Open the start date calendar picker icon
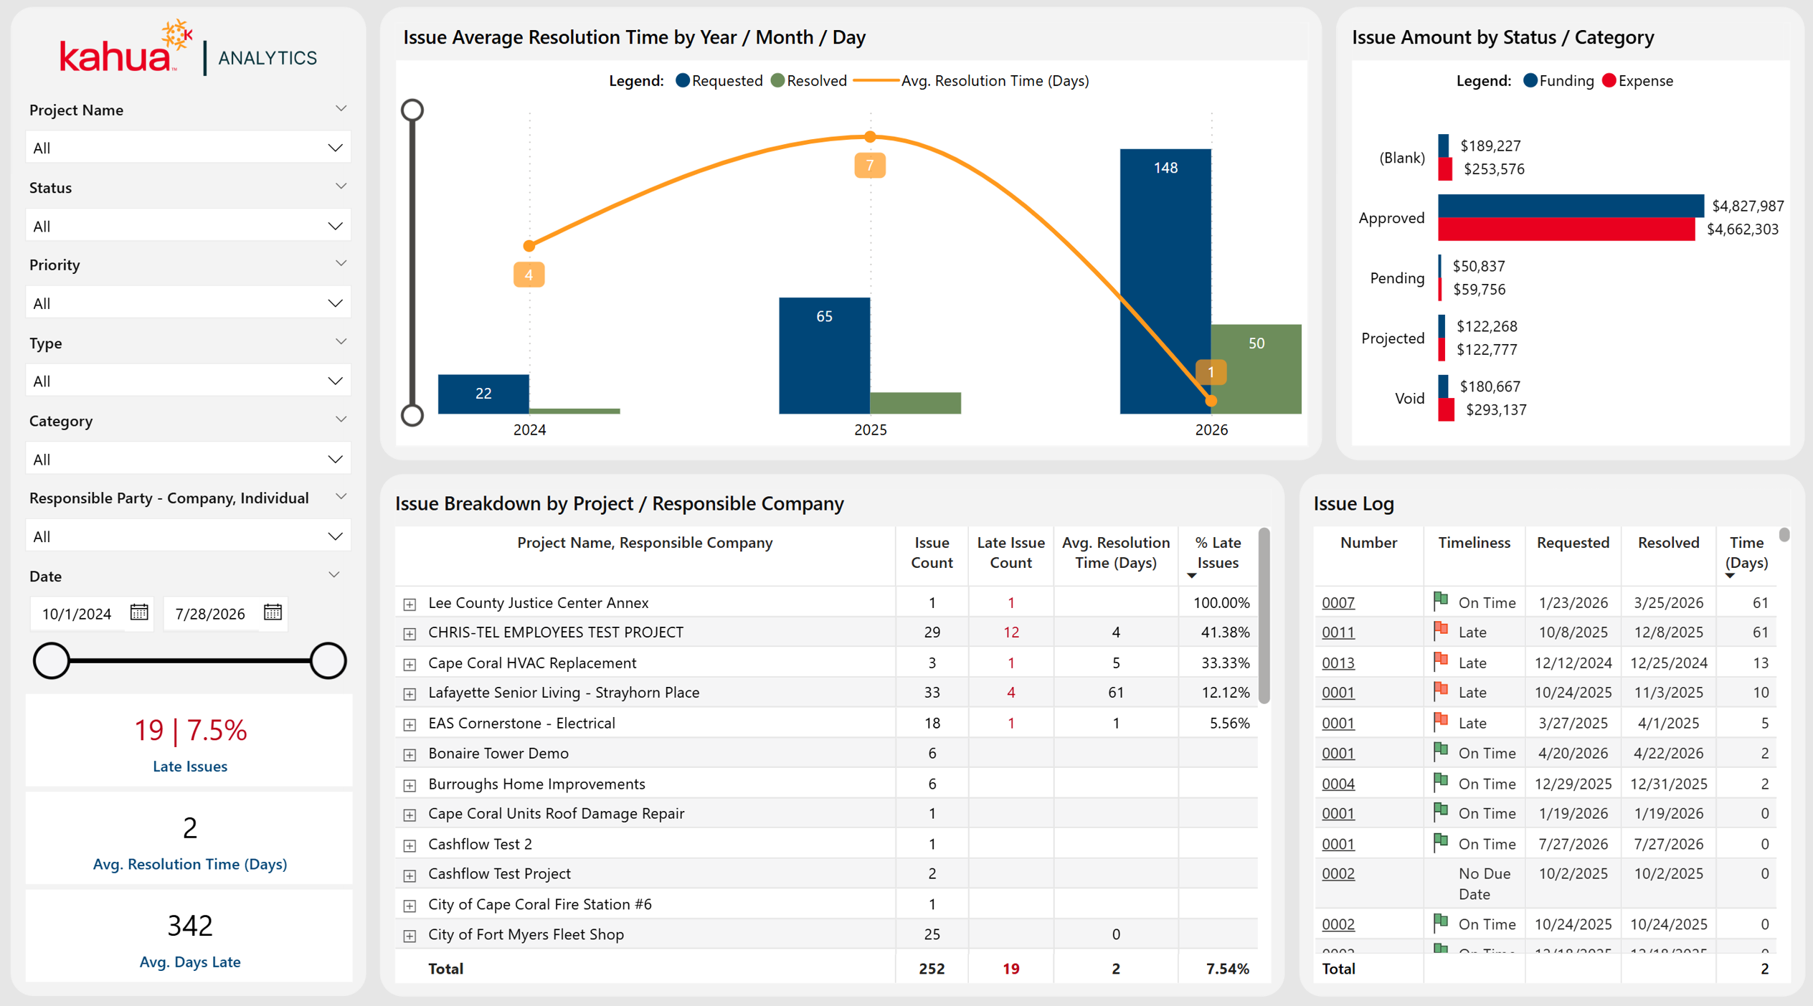Image resolution: width=1813 pixels, height=1006 pixels. tap(139, 612)
